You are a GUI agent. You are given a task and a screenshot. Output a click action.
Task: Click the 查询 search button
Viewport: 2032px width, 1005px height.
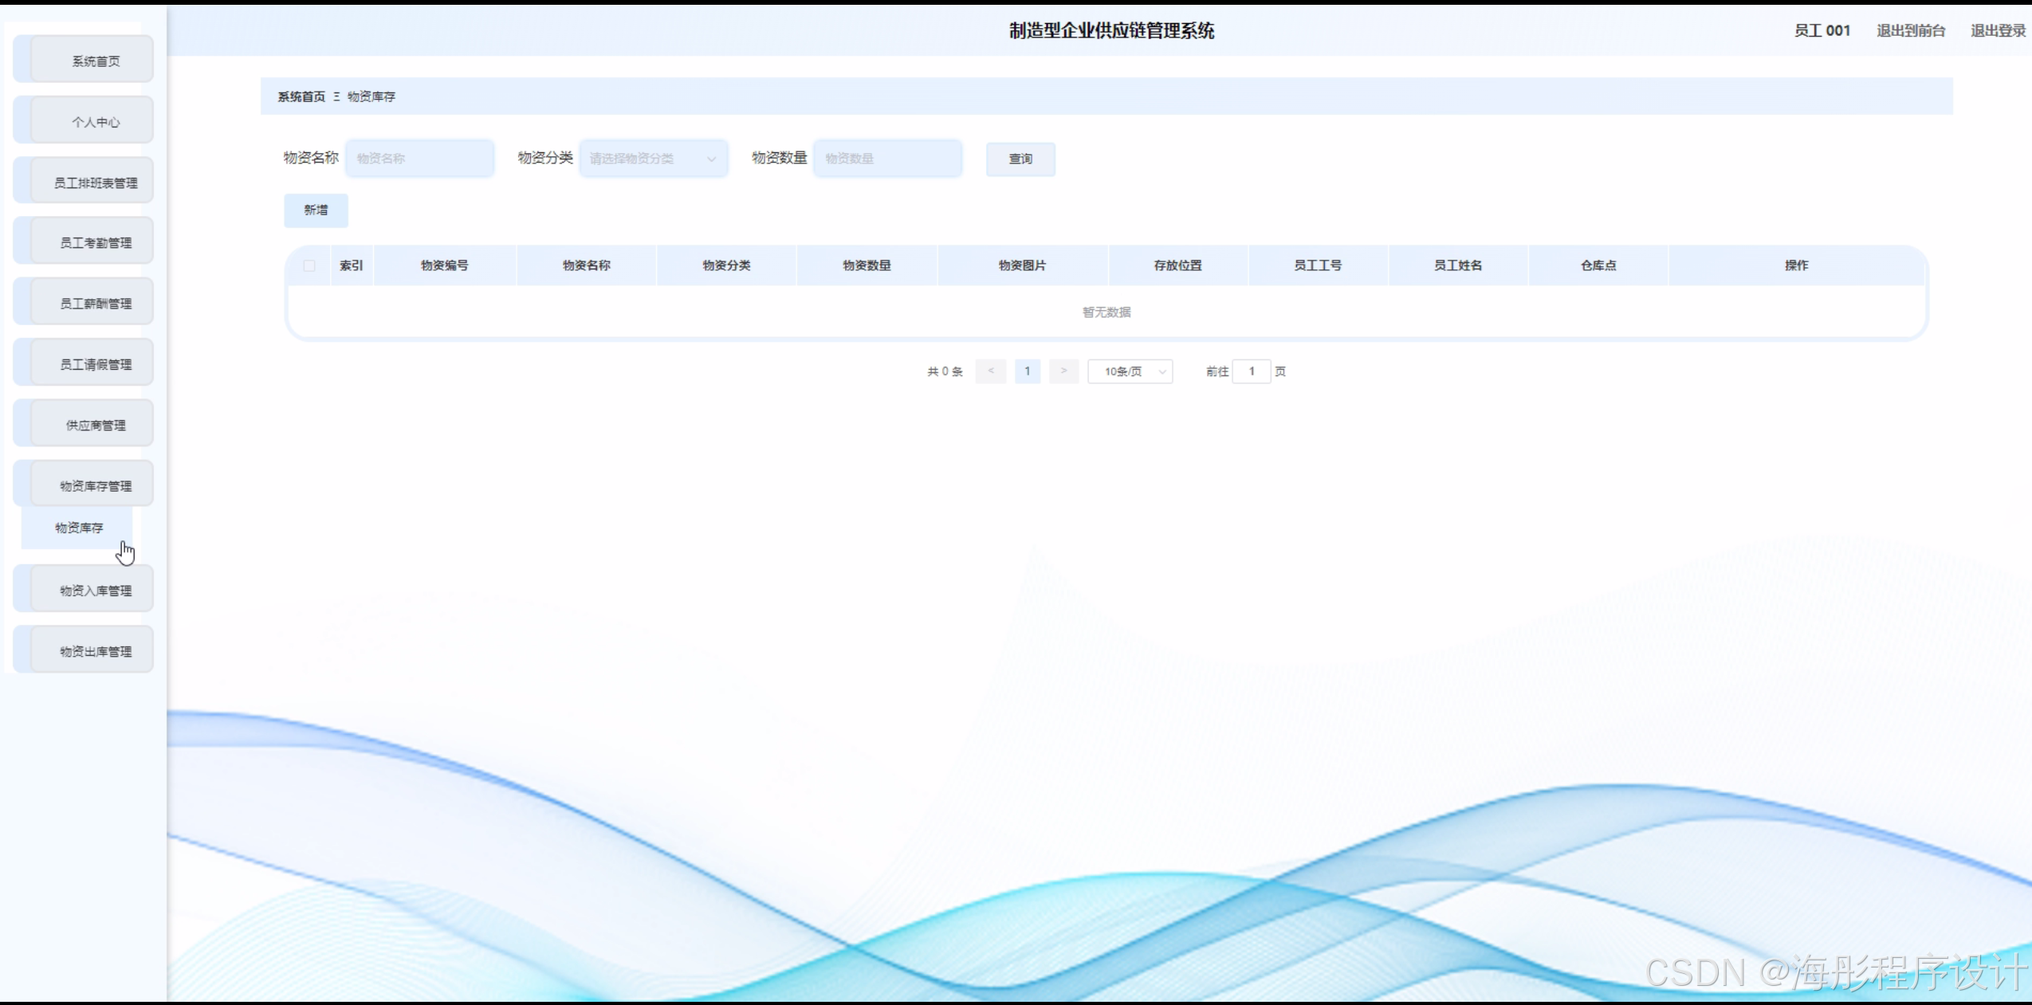coord(1020,159)
